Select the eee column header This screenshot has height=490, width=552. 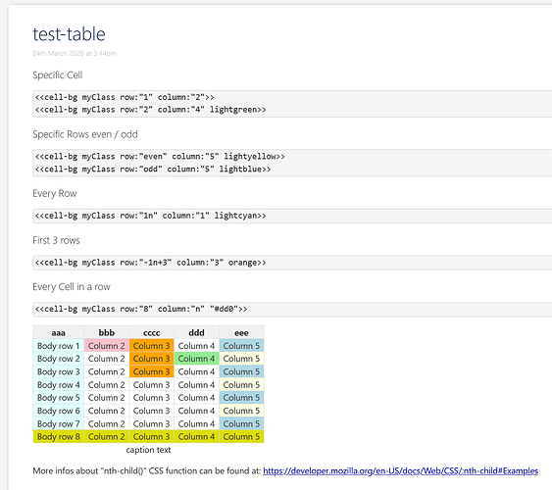tap(241, 333)
